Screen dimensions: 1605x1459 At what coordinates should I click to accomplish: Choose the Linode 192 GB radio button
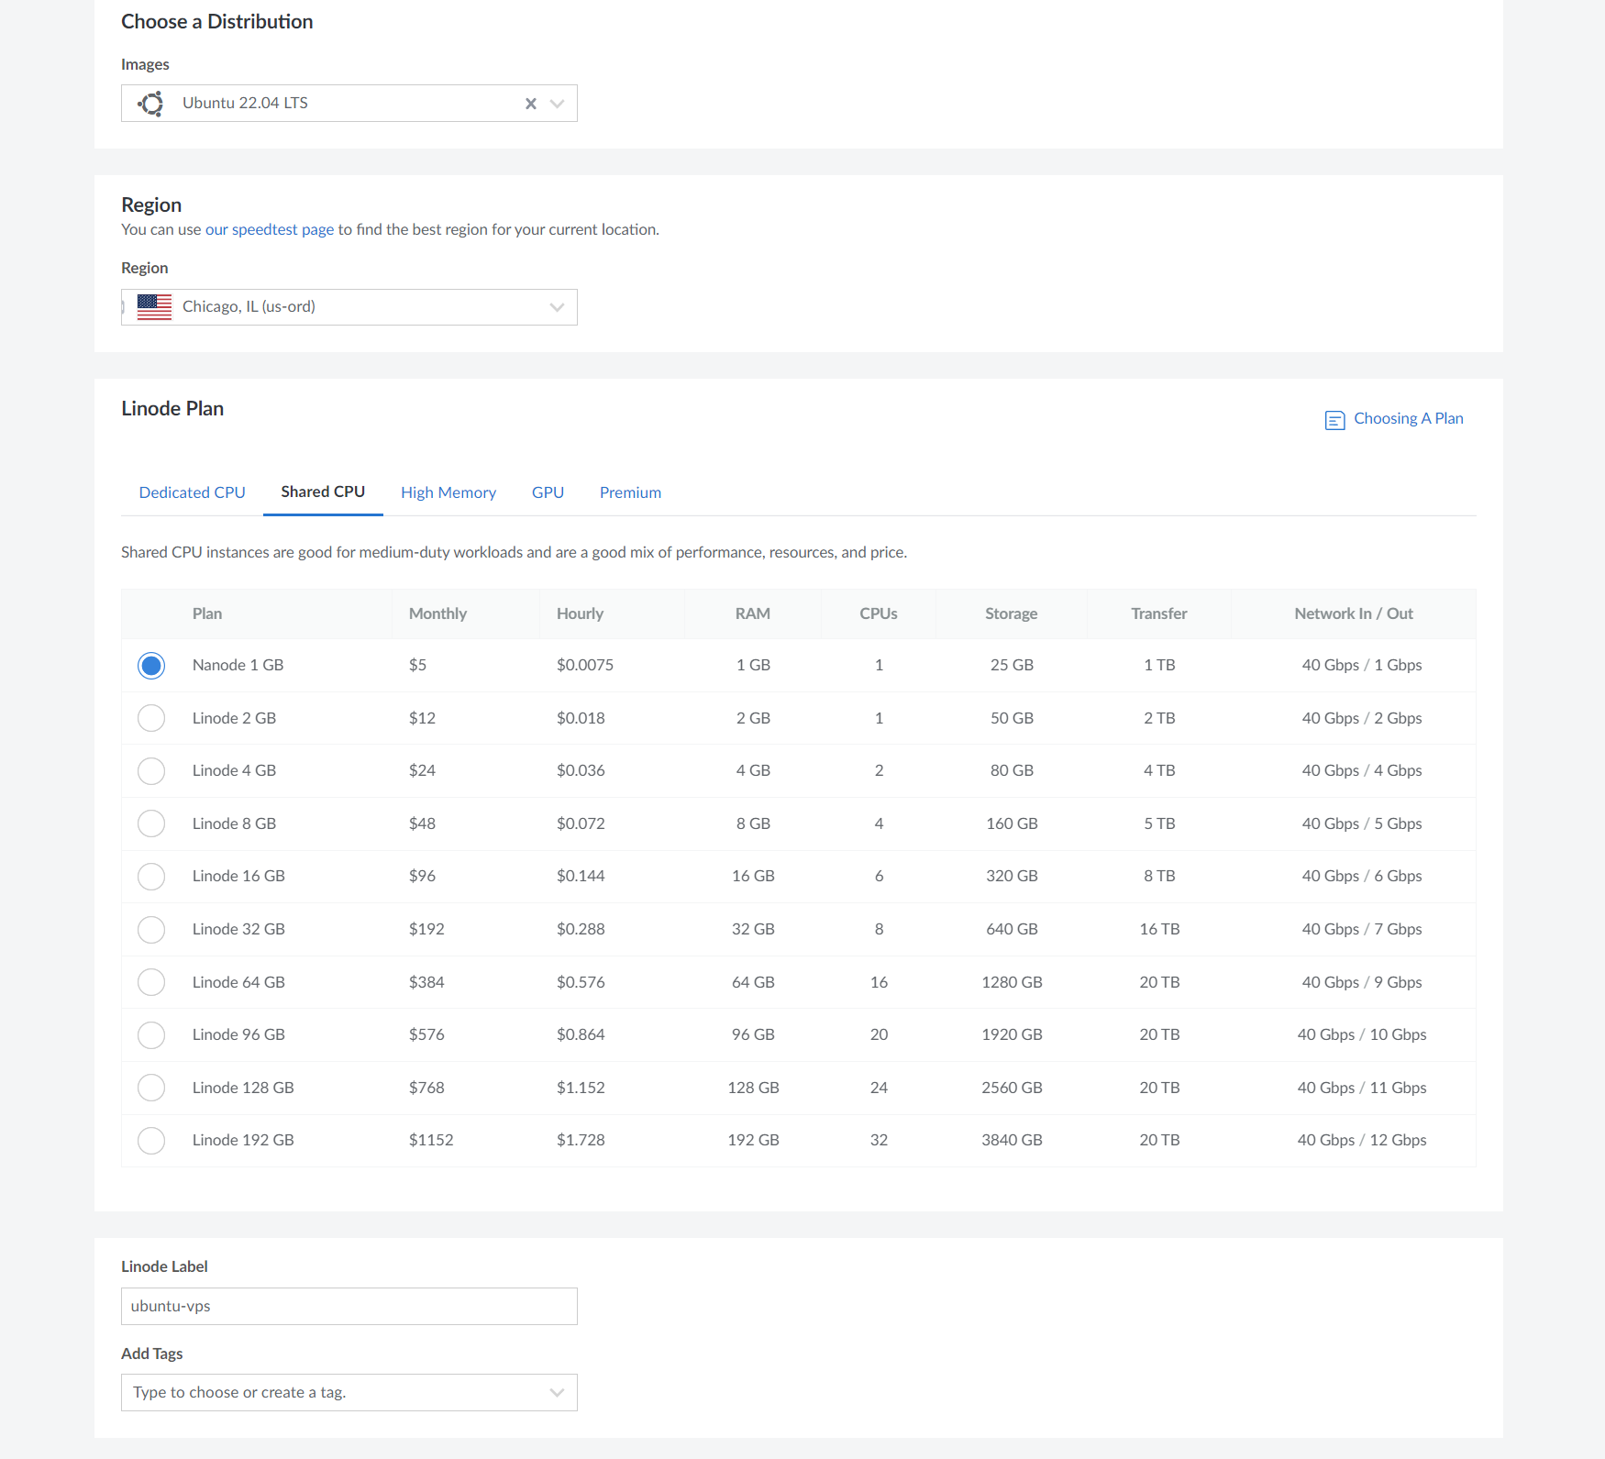151,1140
